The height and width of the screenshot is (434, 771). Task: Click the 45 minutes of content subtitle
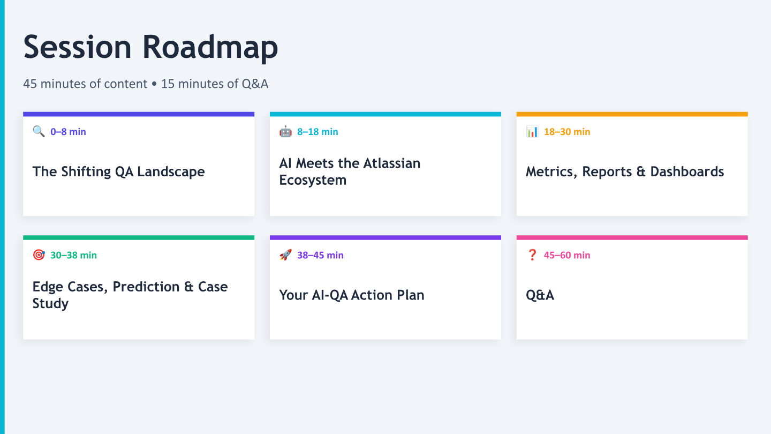(146, 84)
